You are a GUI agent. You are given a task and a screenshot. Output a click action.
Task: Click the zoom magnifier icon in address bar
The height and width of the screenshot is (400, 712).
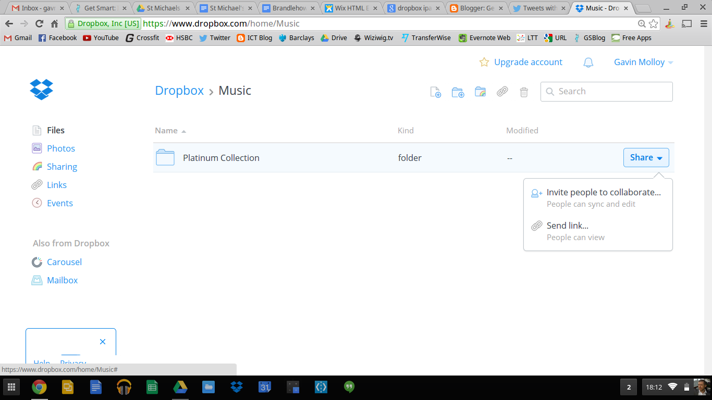click(642, 24)
